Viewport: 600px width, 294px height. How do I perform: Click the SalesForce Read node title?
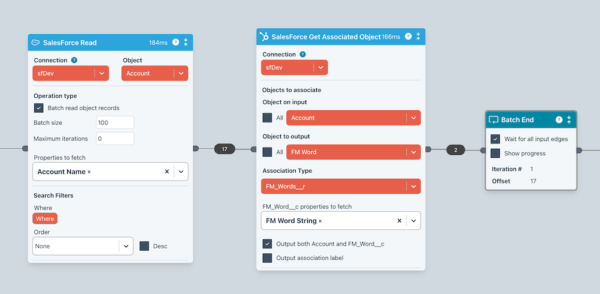70,43
